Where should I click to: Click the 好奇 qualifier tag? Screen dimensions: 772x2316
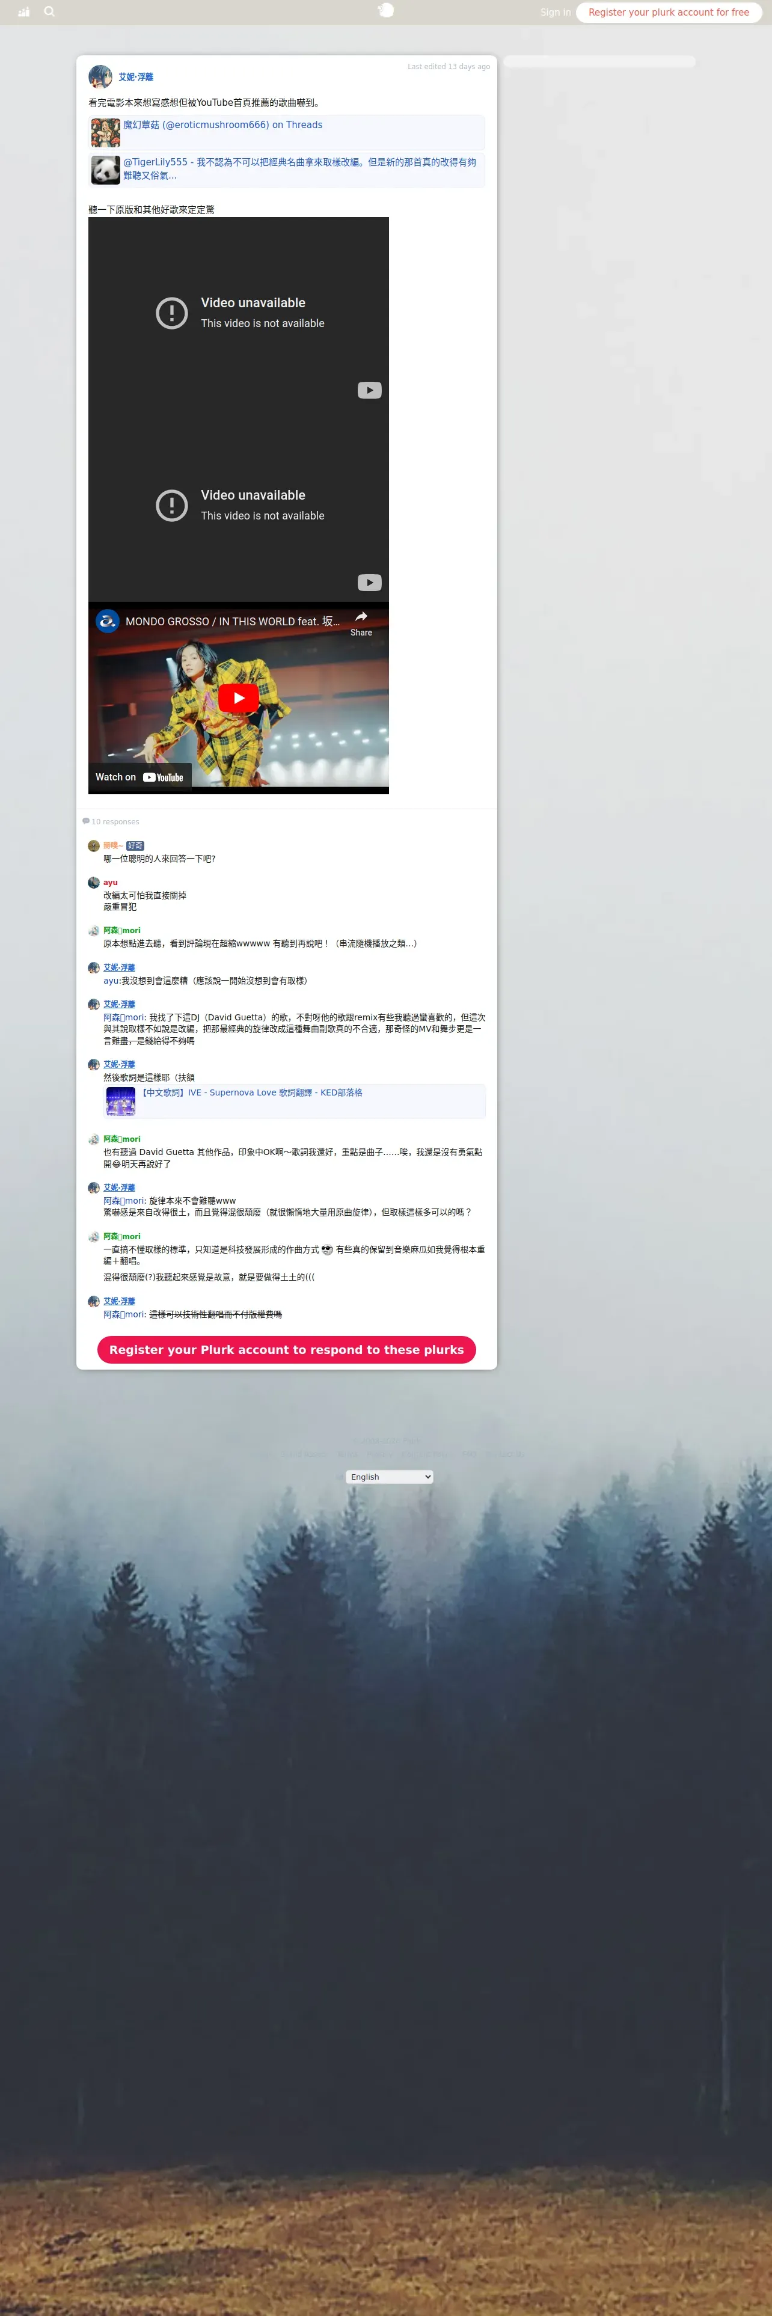point(135,846)
